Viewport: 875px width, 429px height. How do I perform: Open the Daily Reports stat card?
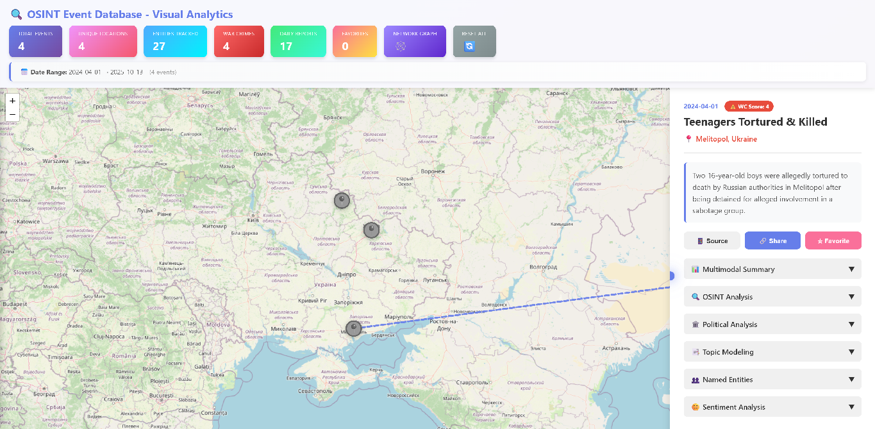pyautogui.click(x=295, y=42)
